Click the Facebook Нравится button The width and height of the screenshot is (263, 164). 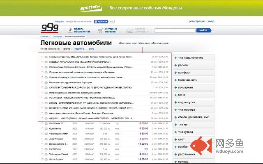coord(101,21)
